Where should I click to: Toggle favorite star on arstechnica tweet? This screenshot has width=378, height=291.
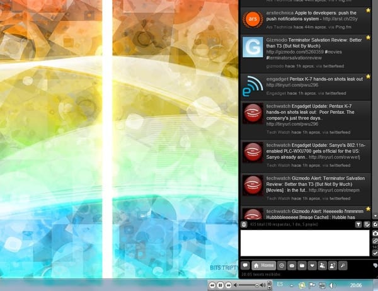coord(369,11)
